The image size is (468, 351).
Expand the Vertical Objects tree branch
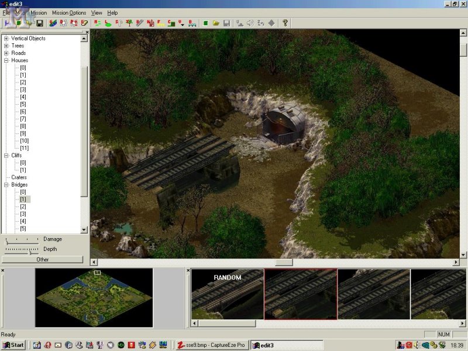(5, 38)
